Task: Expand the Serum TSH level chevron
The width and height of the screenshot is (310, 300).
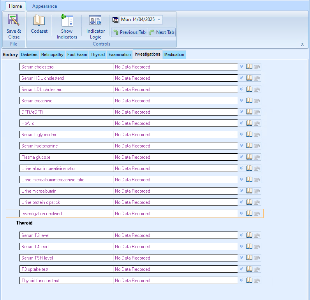Action: point(241,257)
